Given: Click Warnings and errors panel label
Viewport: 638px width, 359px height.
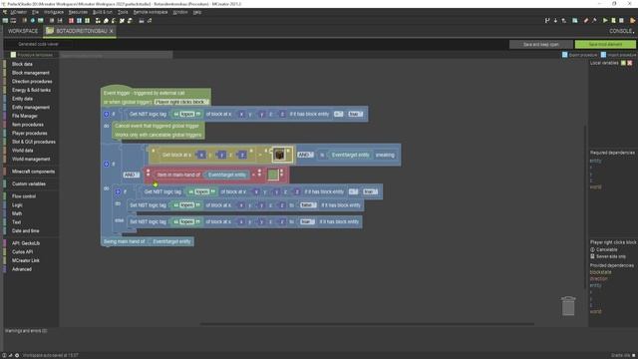Looking at the screenshot, I should click(x=26, y=331).
